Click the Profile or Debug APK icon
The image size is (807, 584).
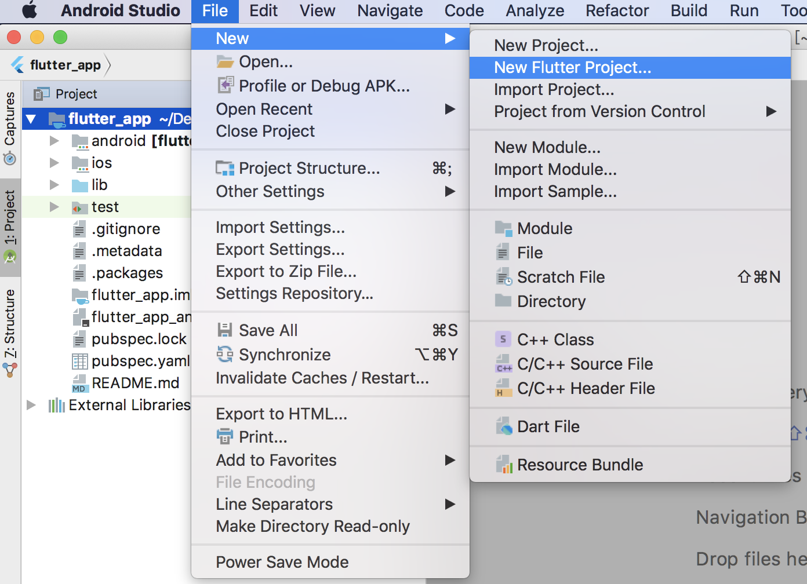[225, 85]
